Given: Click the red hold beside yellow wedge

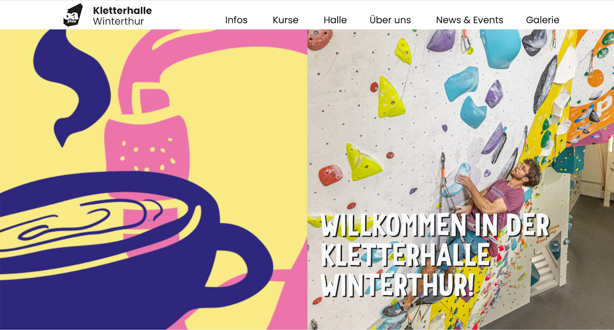Looking at the screenshot, I should tap(331, 175).
